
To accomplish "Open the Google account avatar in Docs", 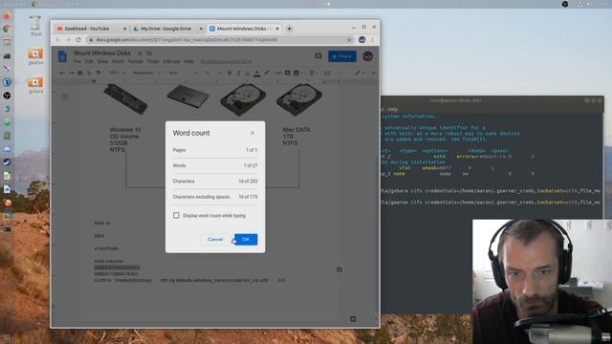I will pos(367,56).
